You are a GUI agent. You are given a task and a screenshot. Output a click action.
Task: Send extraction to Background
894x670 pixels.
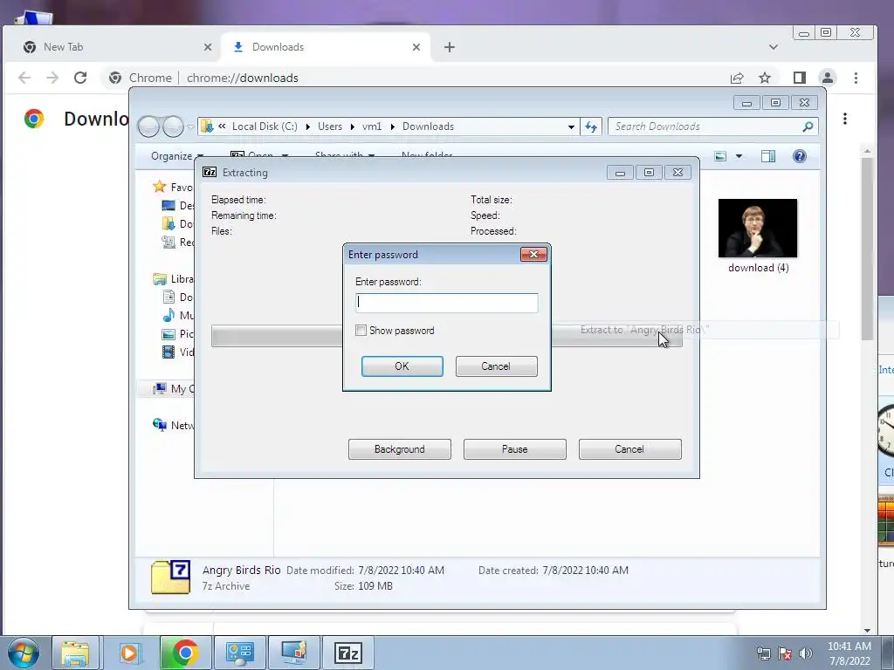click(x=400, y=449)
